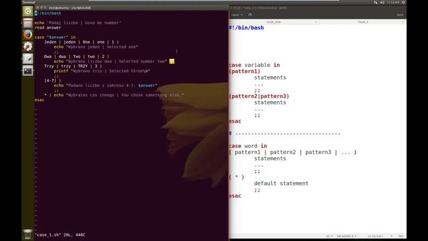Click the '* ) echo Wybrales cos innego' line
Image resolution: width=428 pixels, height=241 pixels.
coord(114,95)
